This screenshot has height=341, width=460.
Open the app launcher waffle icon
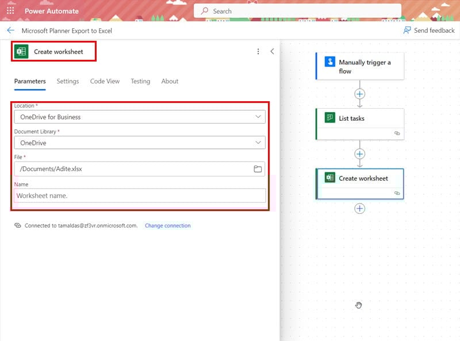[x=10, y=11]
